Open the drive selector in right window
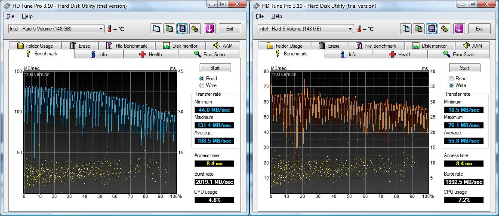The height and width of the screenshot is (216, 499). 305,29
